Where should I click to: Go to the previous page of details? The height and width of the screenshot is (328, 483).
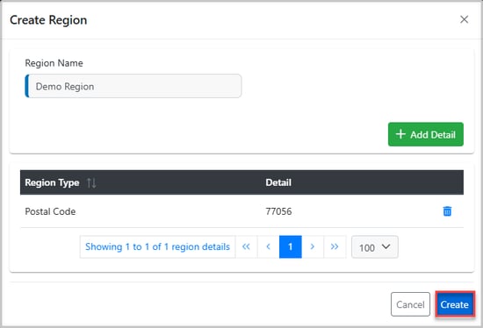(269, 246)
